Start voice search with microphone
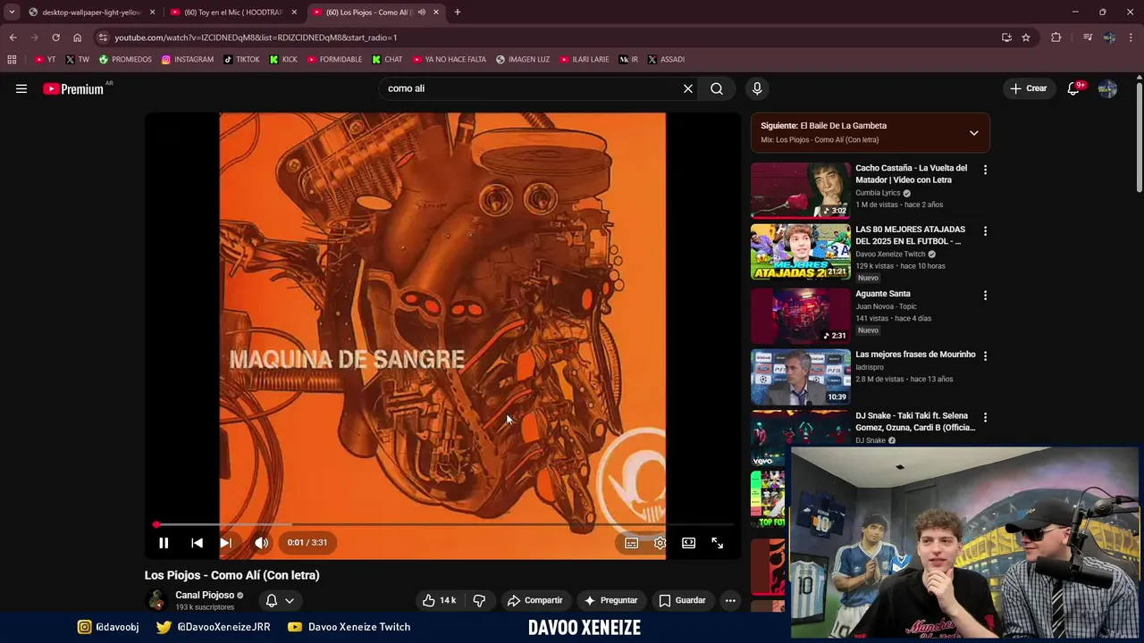1144x643 pixels. point(757,88)
